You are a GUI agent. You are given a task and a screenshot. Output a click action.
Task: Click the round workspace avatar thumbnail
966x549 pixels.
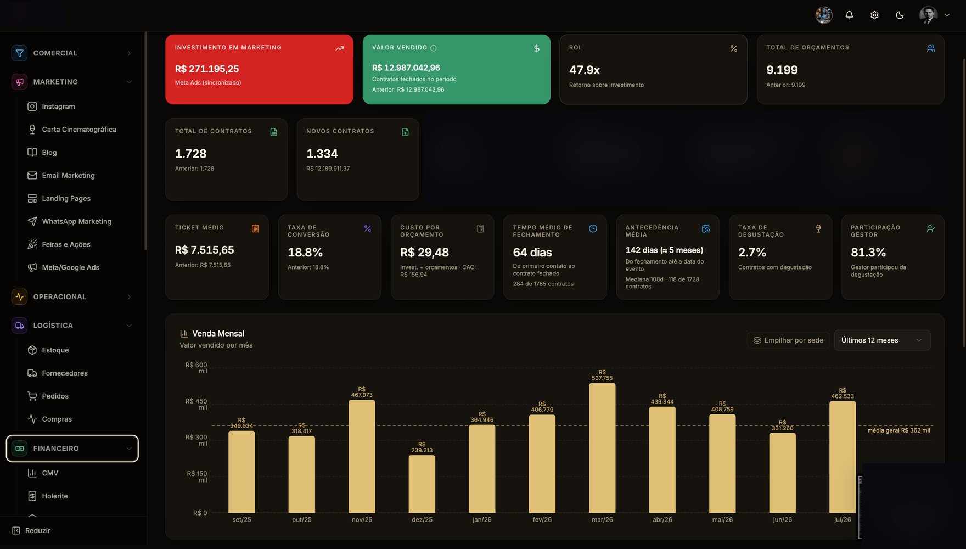click(x=824, y=15)
